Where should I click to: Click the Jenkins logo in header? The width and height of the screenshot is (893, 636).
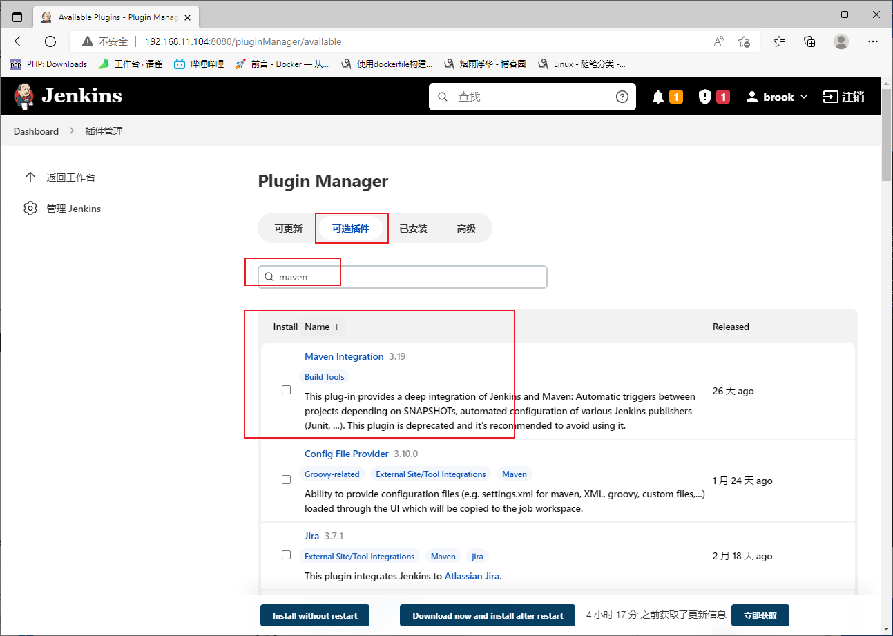(x=68, y=96)
